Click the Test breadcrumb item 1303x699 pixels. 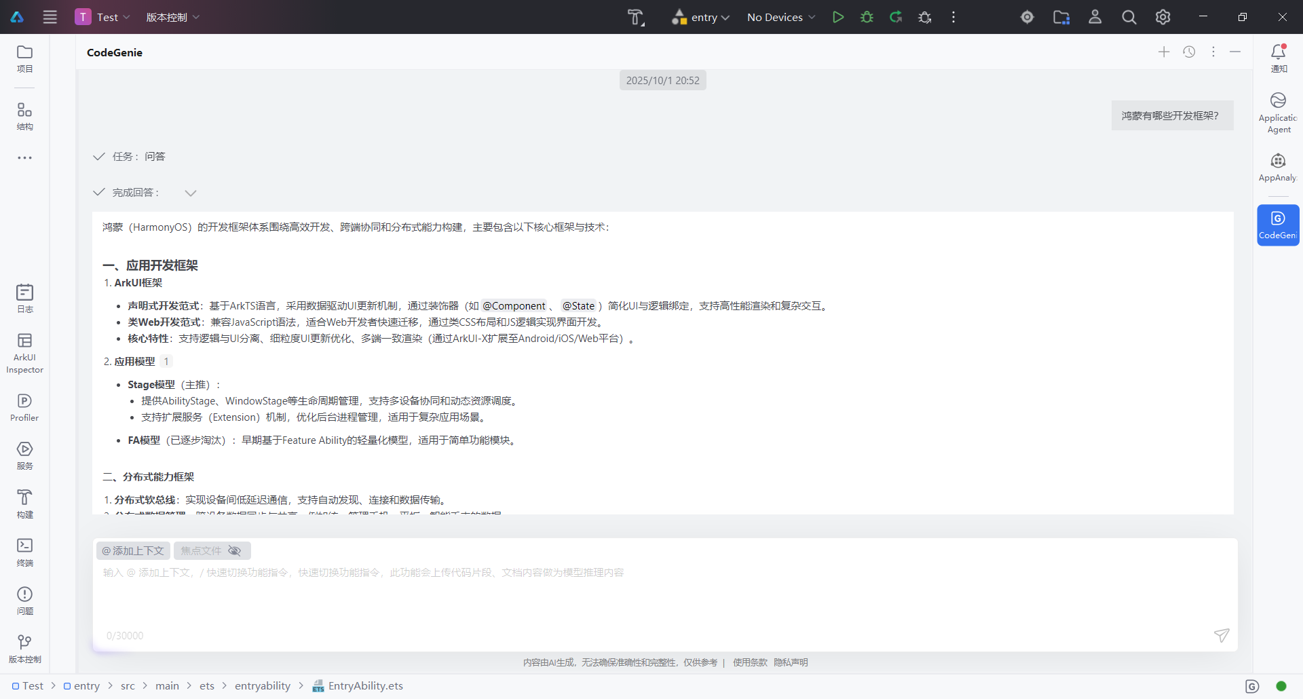pyautogui.click(x=28, y=686)
